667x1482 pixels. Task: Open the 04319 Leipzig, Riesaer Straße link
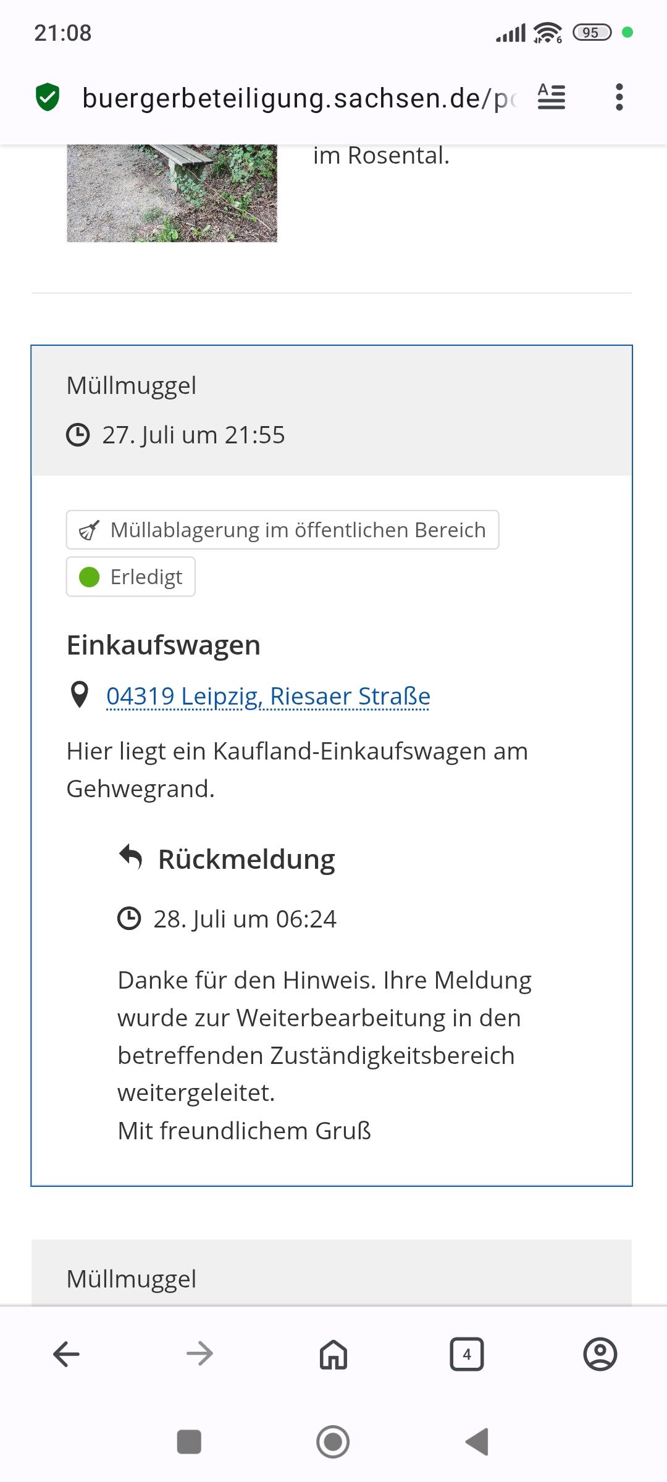click(268, 696)
